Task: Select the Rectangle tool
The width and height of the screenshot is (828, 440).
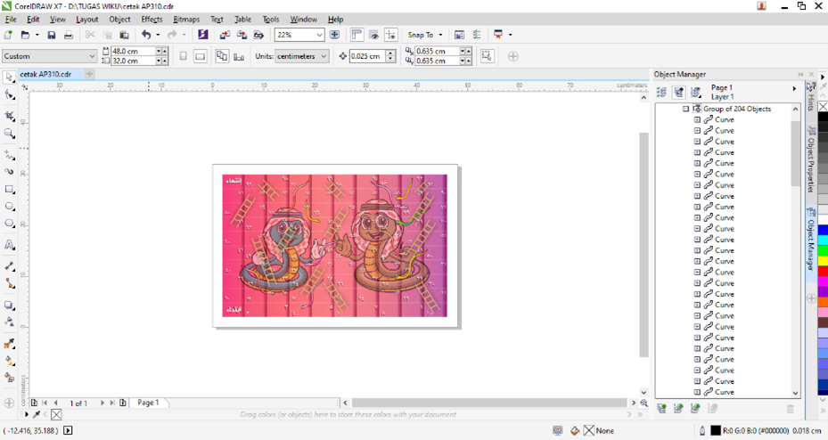Action: coord(9,189)
